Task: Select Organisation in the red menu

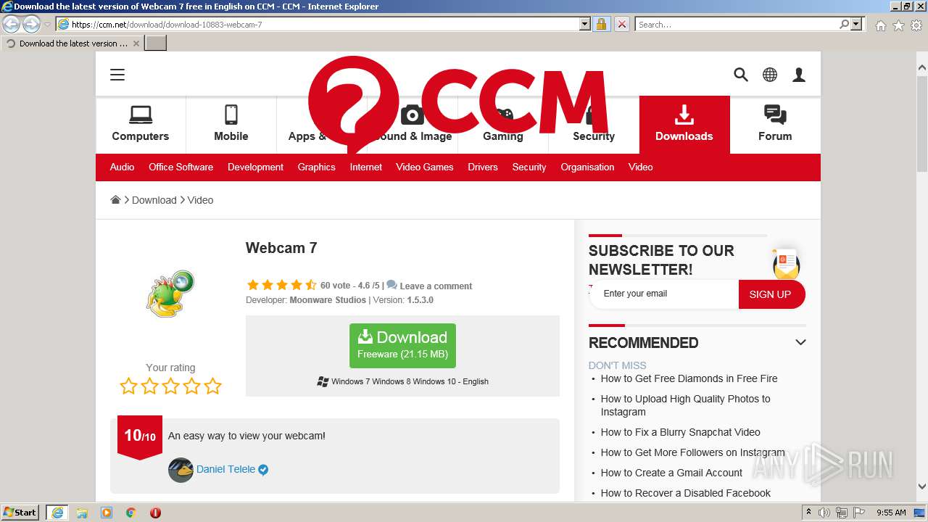Action: pos(587,167)
